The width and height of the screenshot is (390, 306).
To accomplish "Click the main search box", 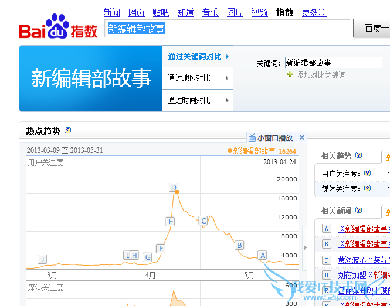I will 228,29.
